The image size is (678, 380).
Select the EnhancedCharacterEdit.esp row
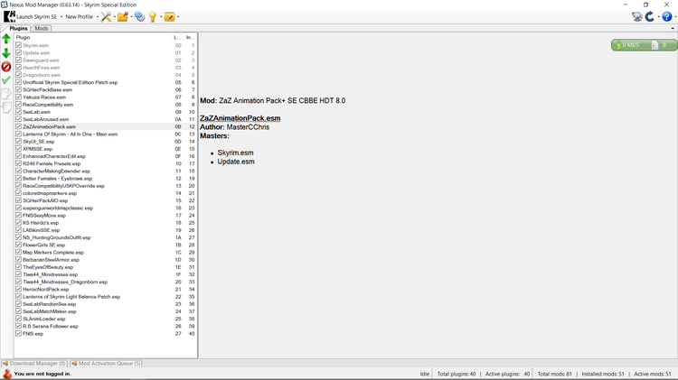pyautogui.click(x=106, y=156)
